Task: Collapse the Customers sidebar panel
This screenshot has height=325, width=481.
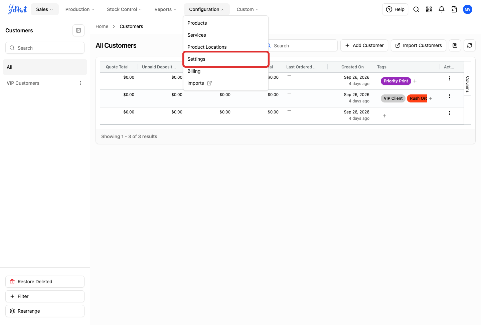Action: point(78,30)
